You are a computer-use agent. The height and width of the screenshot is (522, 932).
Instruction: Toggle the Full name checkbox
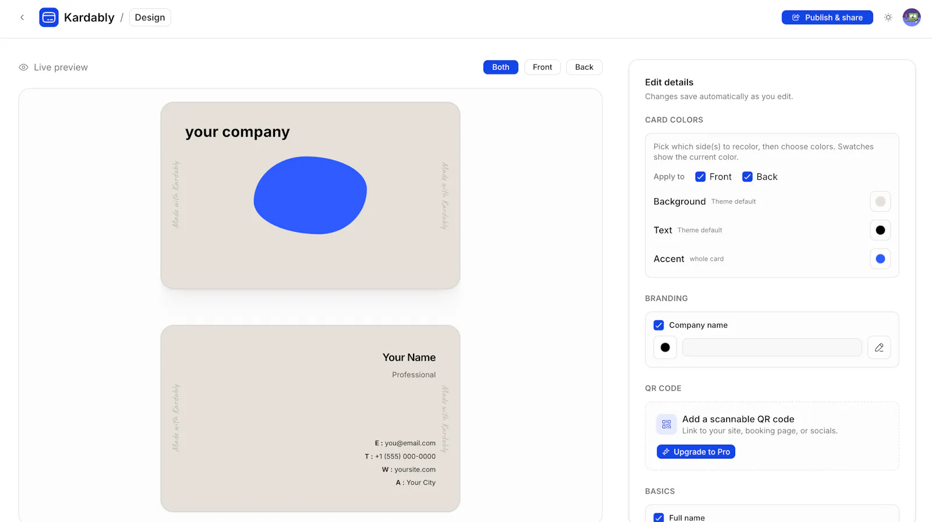(659, 517)
